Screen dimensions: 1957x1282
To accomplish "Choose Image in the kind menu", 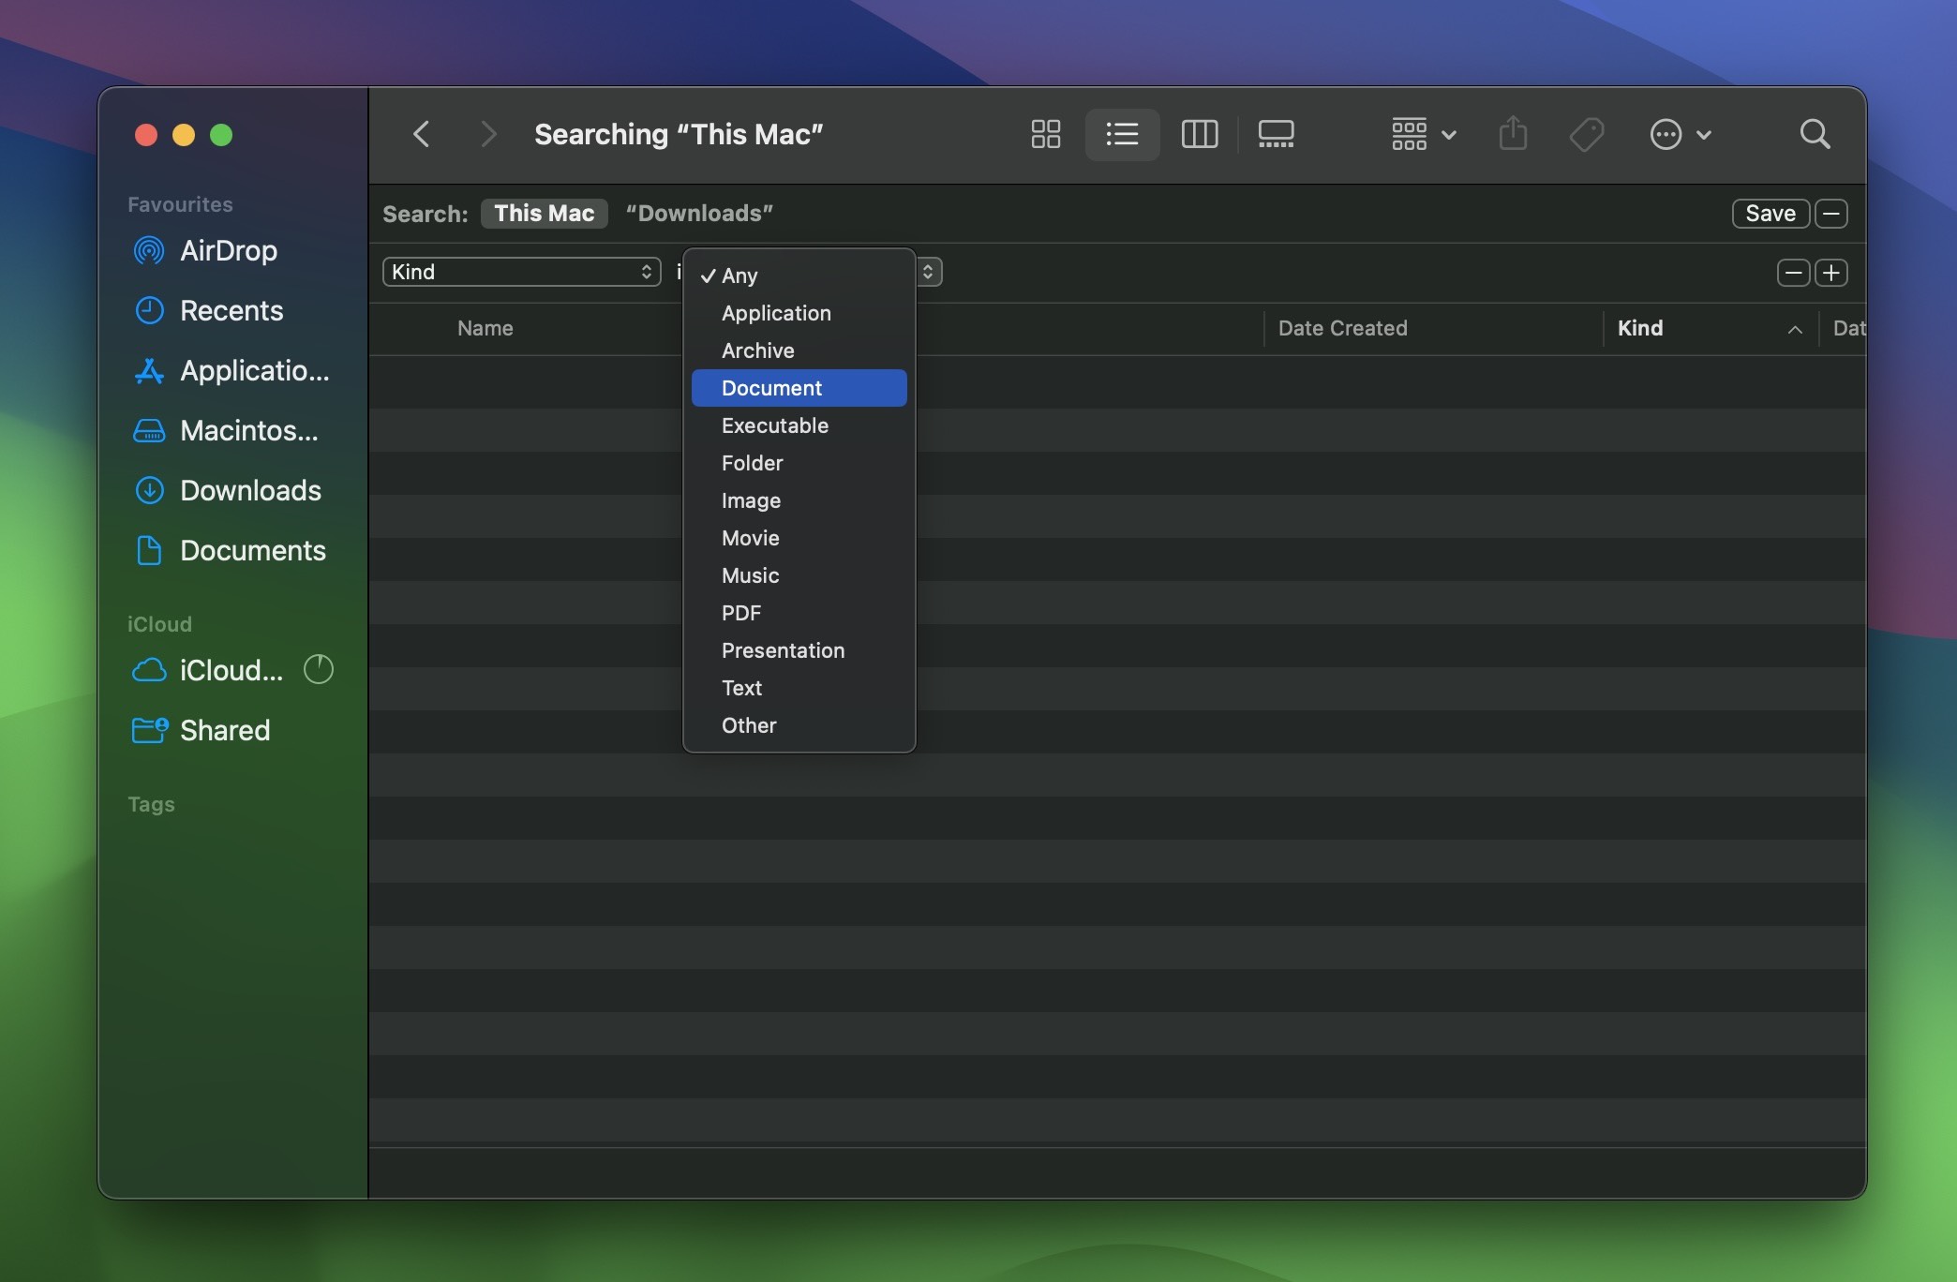I will [799, 500].
